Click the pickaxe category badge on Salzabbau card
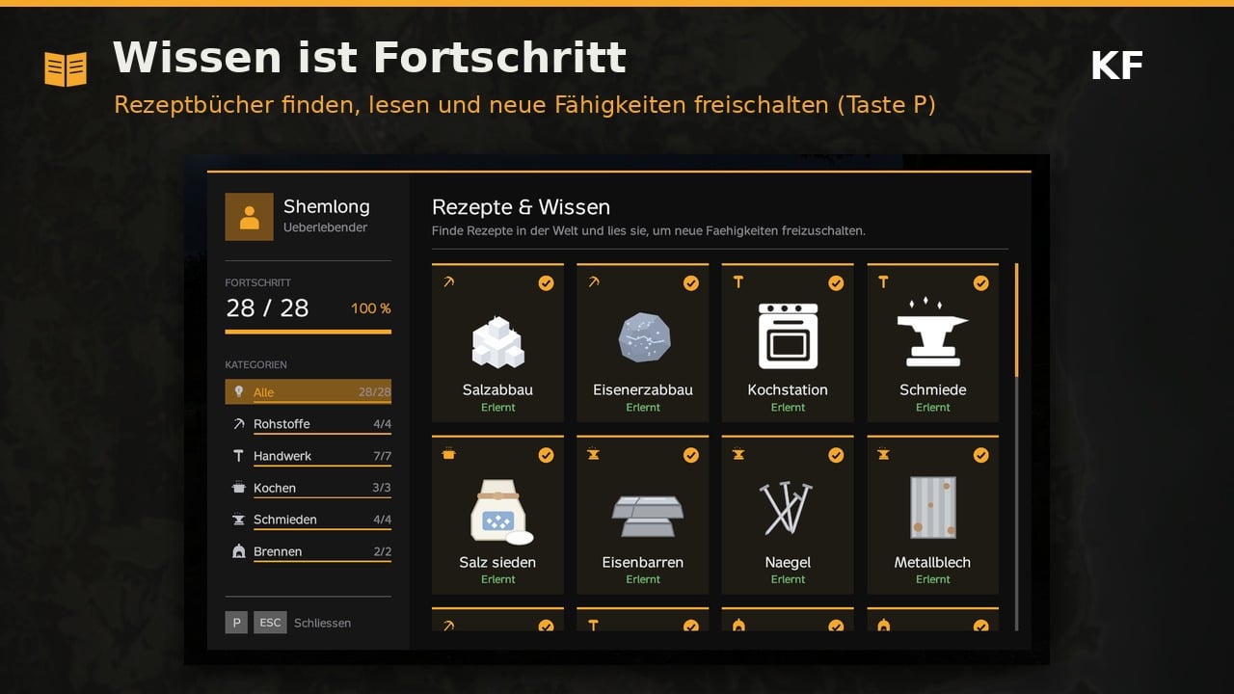The width and height of the screenshot is (1234, 694). pos(448,282)
